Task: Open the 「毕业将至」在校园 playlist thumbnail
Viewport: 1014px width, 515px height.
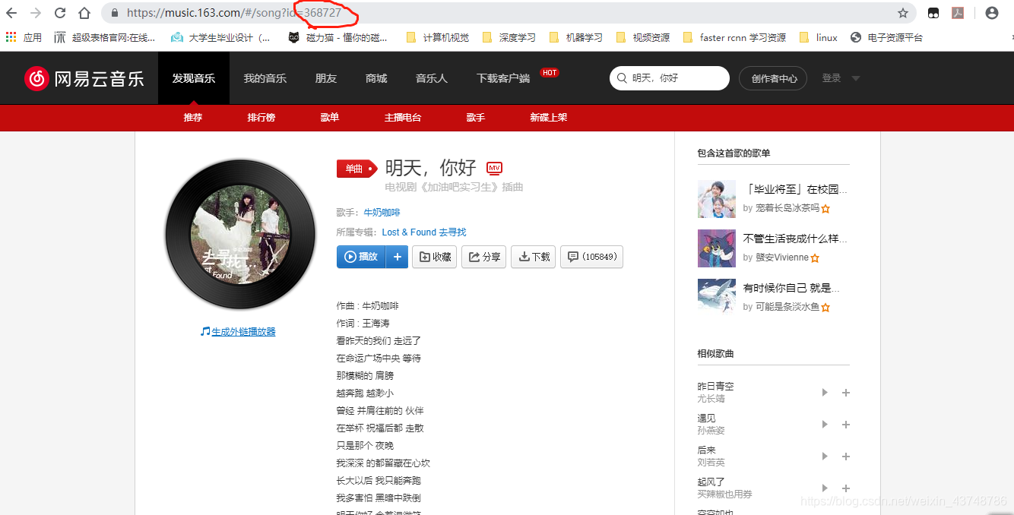Action: pos(717,199)
